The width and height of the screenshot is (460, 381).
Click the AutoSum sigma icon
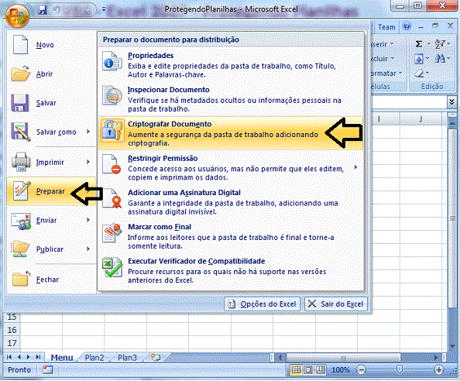point(419,44)
